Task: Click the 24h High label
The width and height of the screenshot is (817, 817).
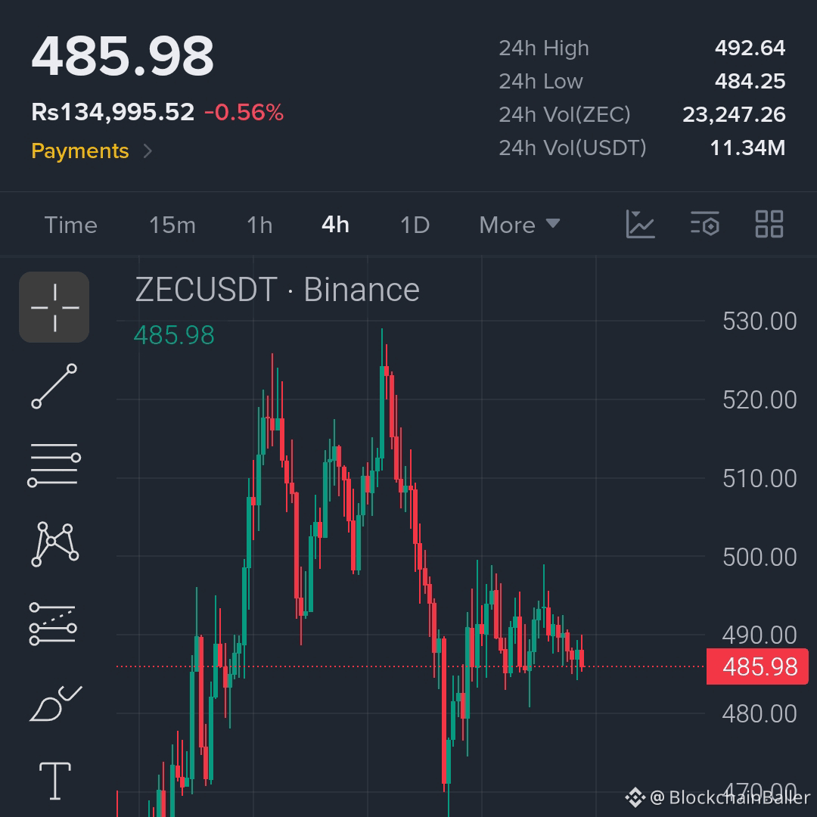Action: coord(544,48)
